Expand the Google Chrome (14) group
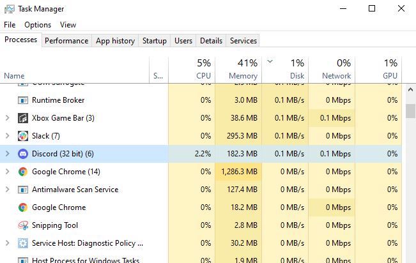This screenshot has height=263, width=416. click(8, 172)
